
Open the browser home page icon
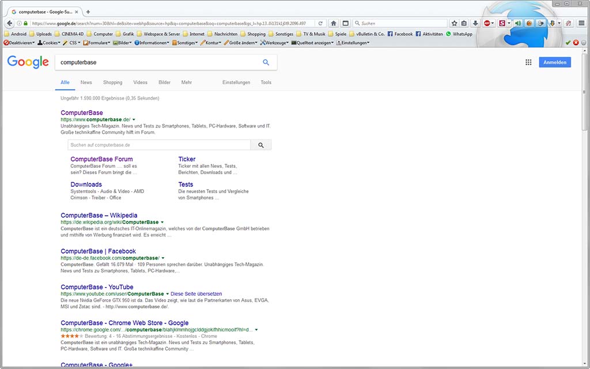(334, 23)
